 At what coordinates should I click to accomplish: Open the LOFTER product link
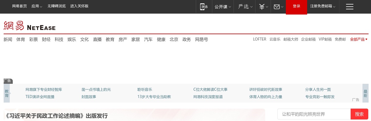tap(260, 39)
